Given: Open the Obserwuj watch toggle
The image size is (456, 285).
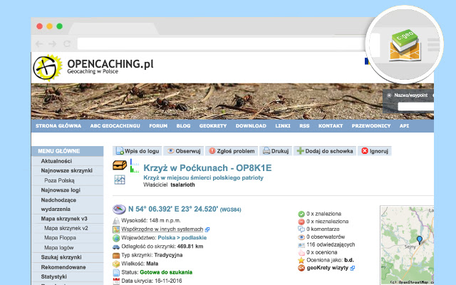Looking at the screenshot, I should (184, 151).
